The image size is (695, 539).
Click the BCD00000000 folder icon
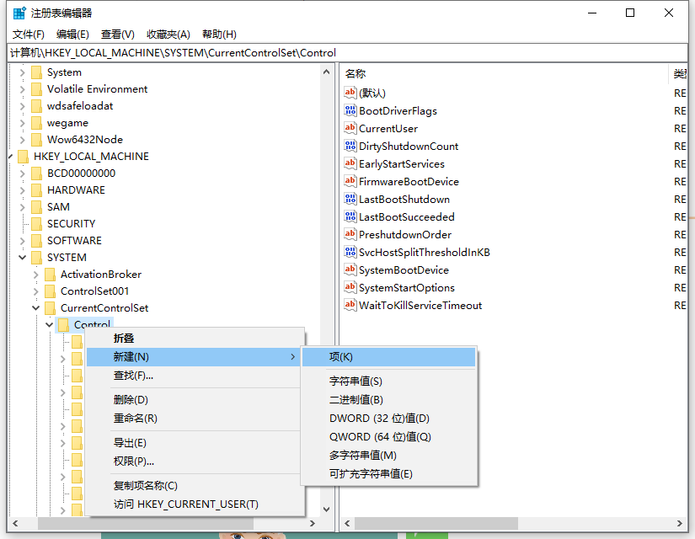[x=37, y=173]
